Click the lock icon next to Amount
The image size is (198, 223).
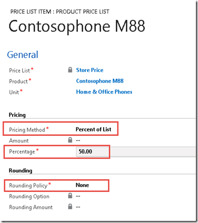click(x=70, y=140)
